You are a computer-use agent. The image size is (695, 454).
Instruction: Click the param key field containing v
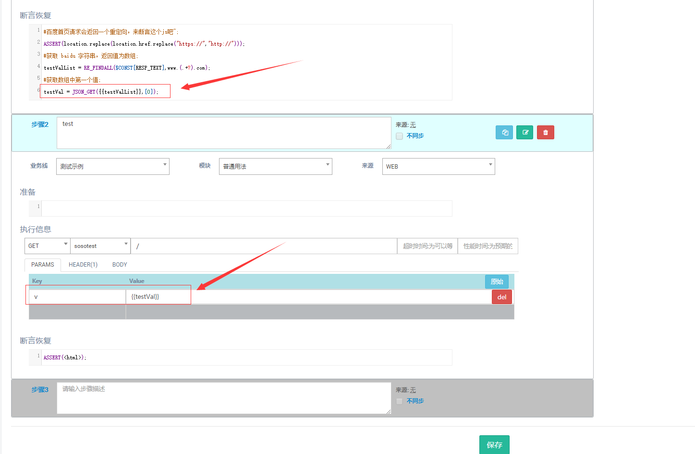(77, 297)
